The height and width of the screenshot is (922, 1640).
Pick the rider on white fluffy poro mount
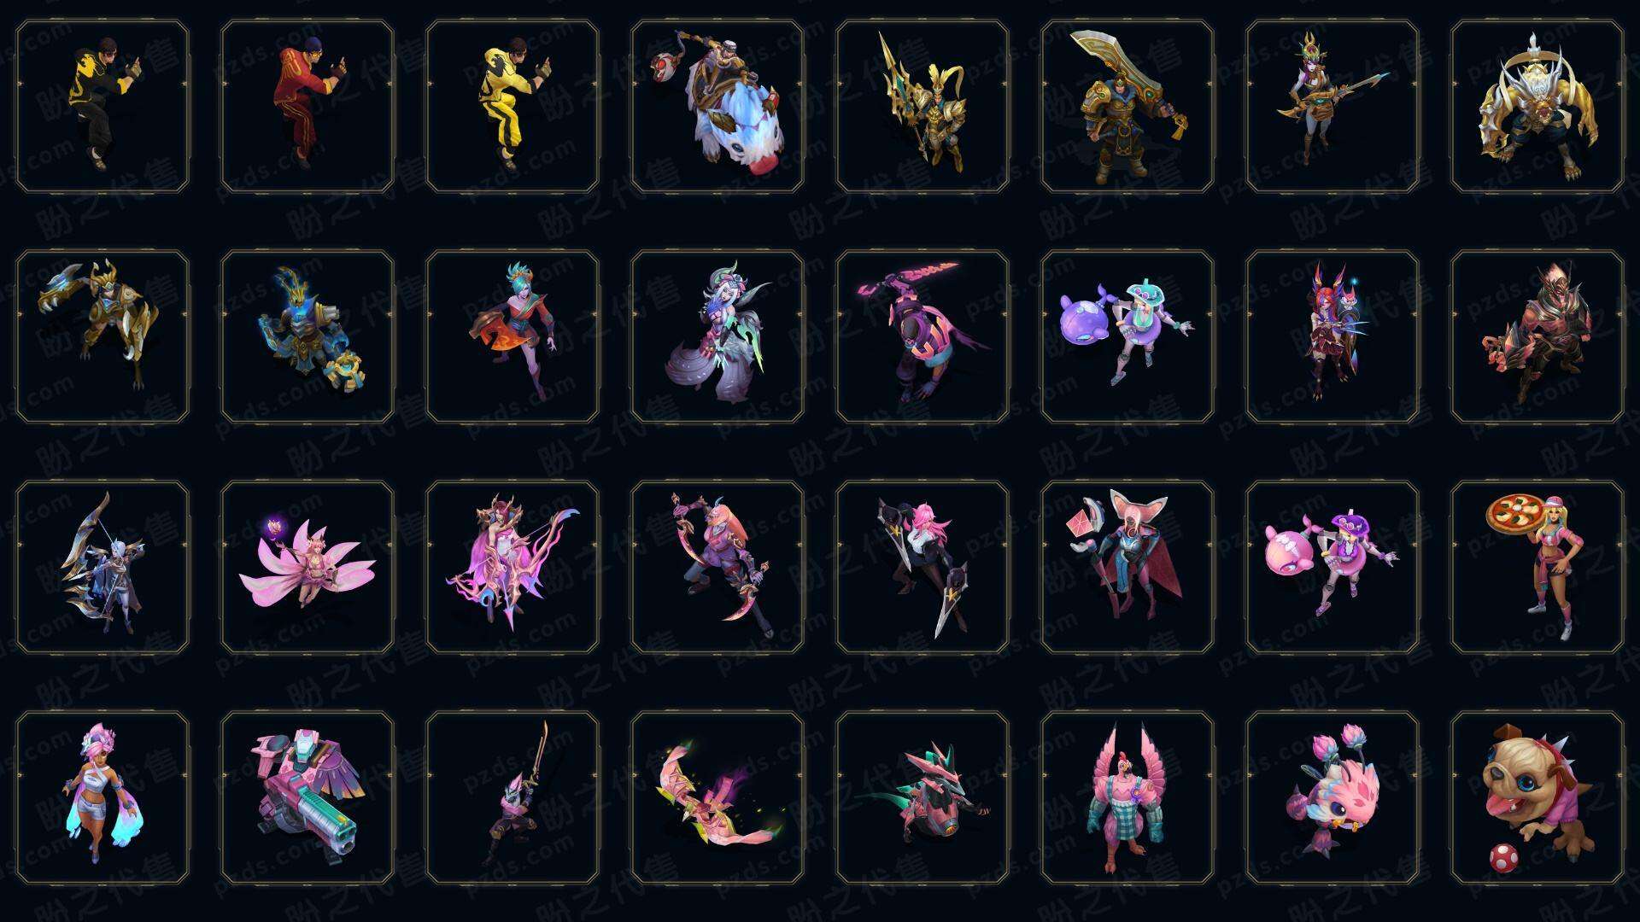pyautogui.click(x=717, y=107)
